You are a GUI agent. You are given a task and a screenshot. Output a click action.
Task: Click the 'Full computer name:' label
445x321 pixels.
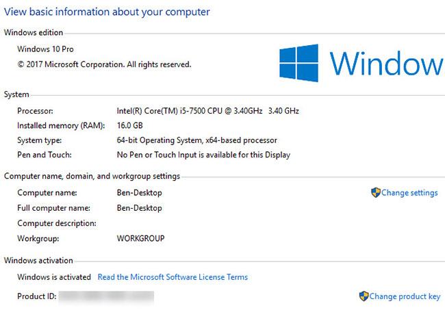[x=53, y=208]
